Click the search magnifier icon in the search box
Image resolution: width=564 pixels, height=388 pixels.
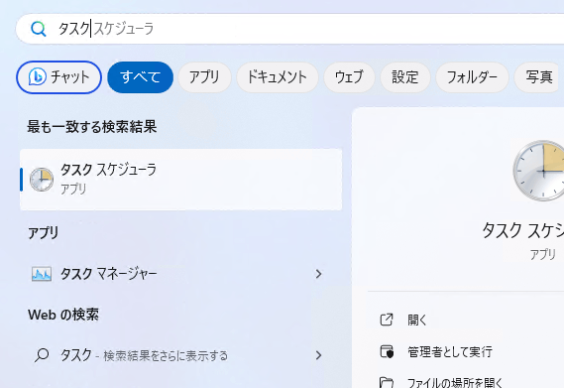39,29
